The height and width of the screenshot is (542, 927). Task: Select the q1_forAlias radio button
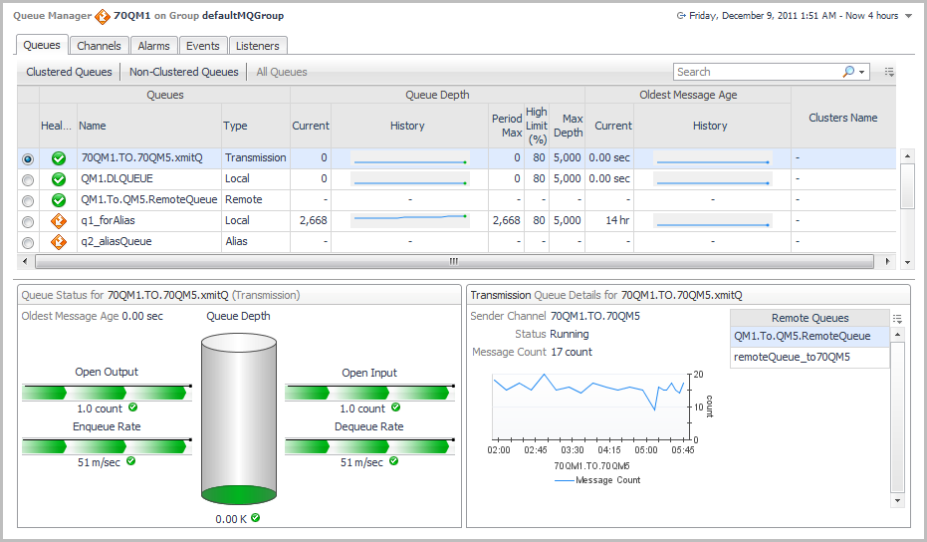[x=28, y=221]
